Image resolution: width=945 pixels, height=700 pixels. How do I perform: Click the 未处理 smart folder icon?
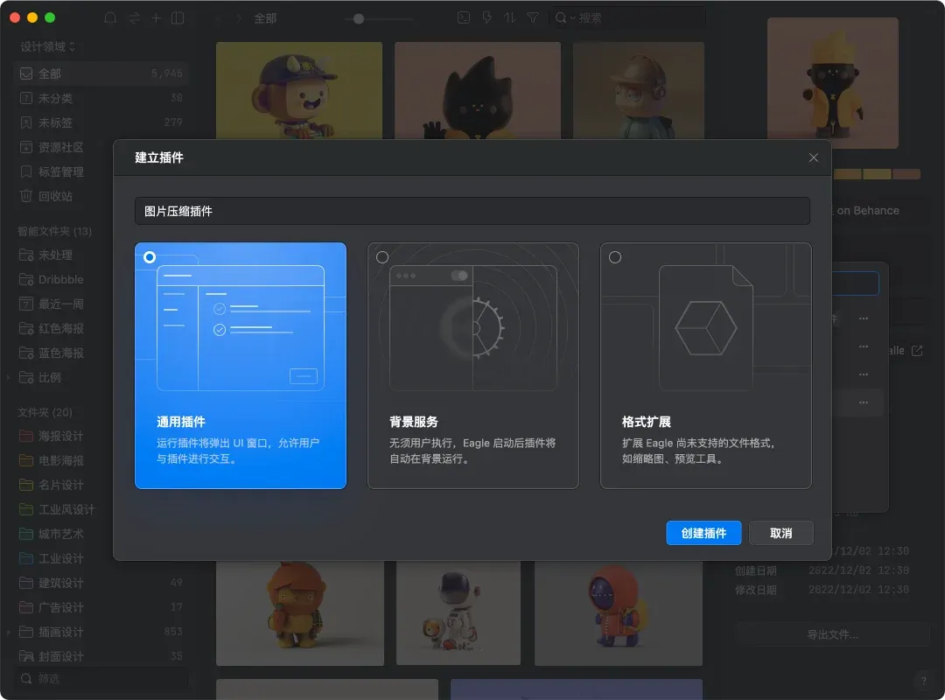click(26, 255)
